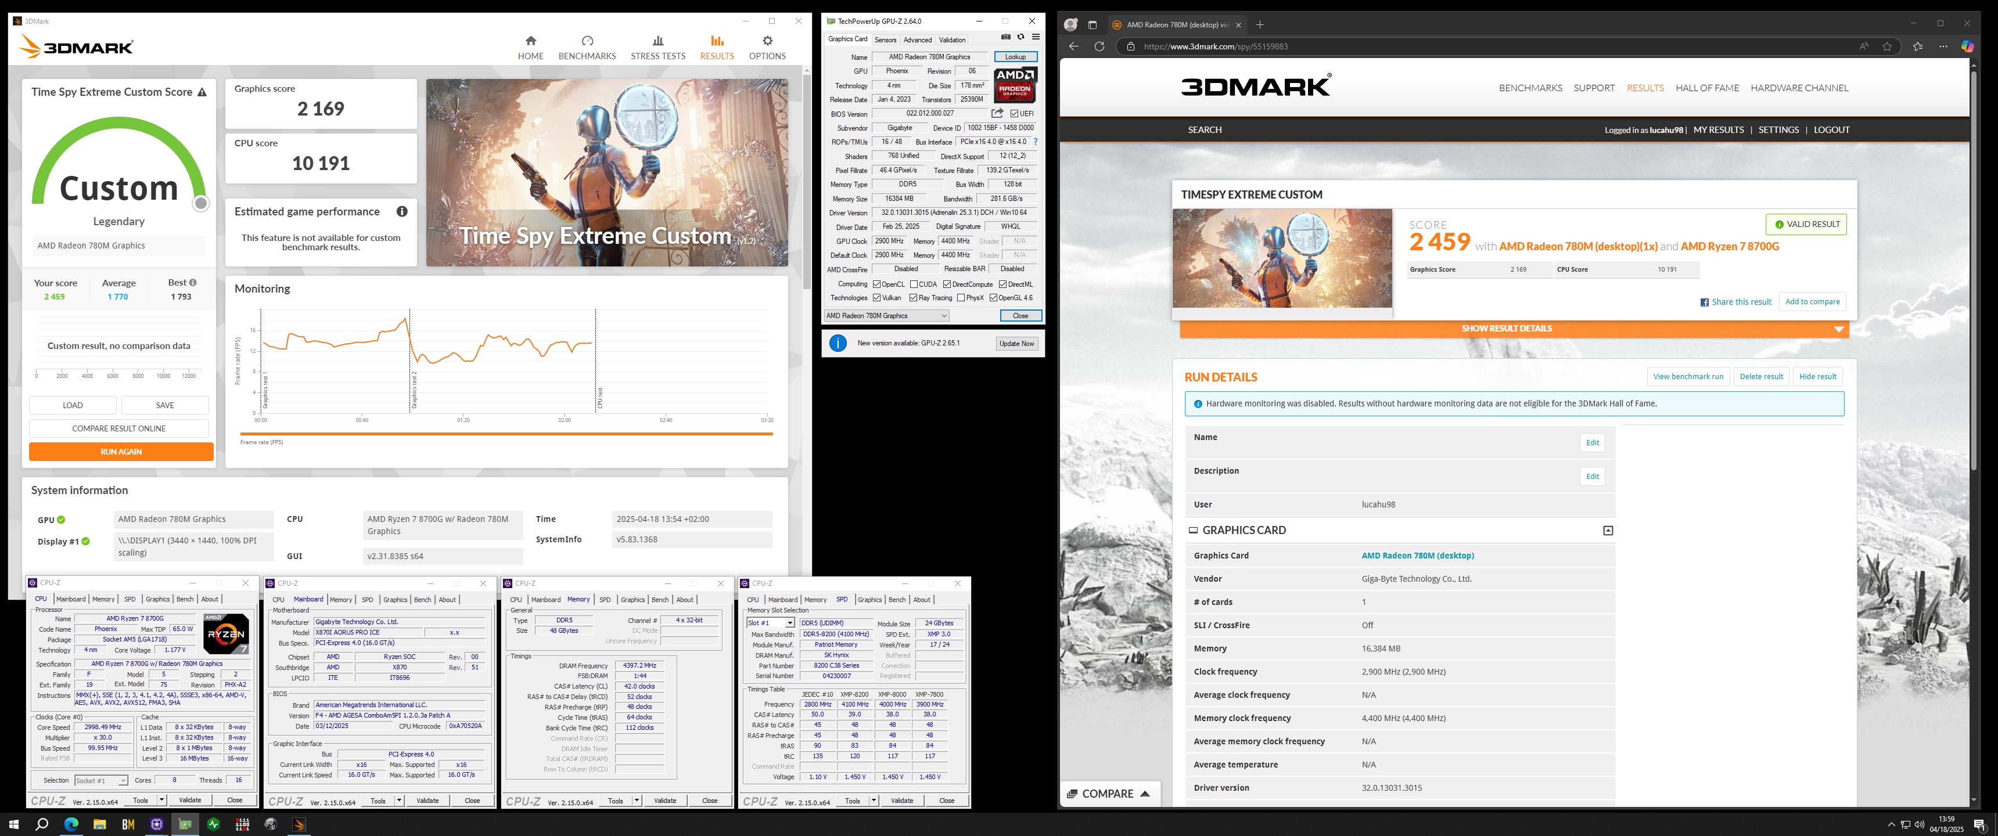Open Windows Start menu

tap(14, 824)
